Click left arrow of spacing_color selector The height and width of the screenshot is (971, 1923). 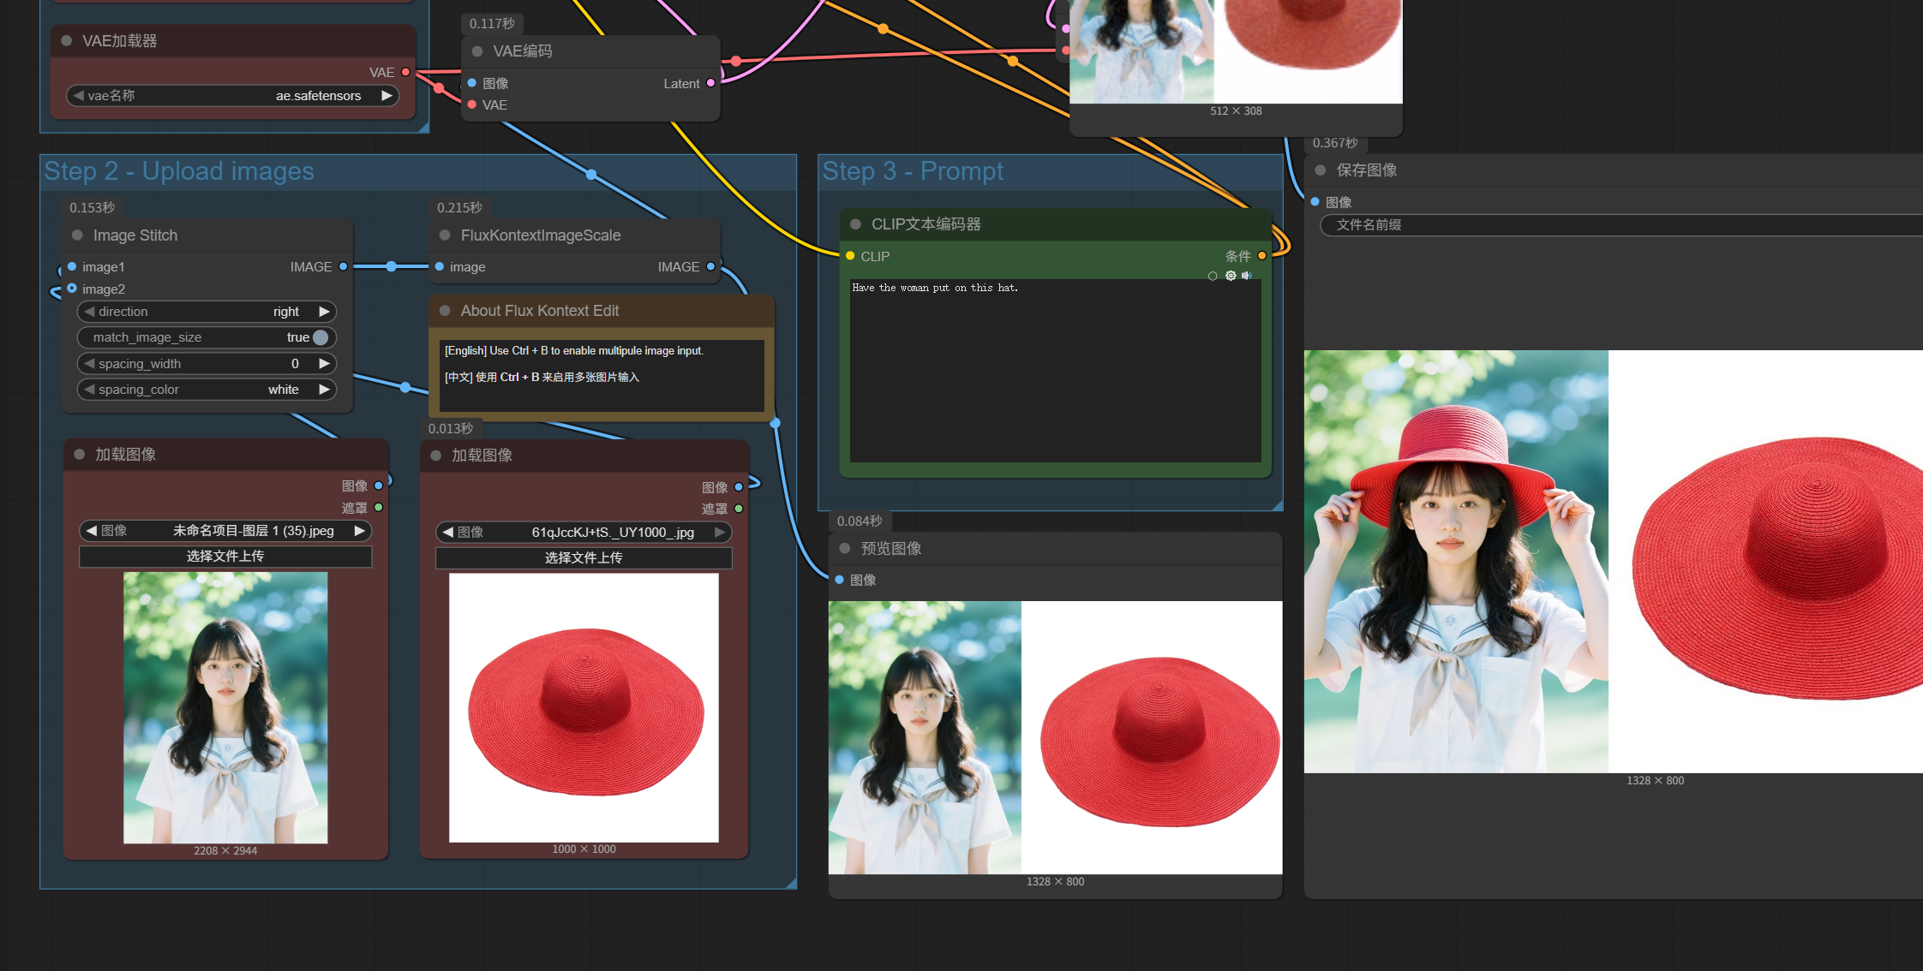tap(89, 389)
